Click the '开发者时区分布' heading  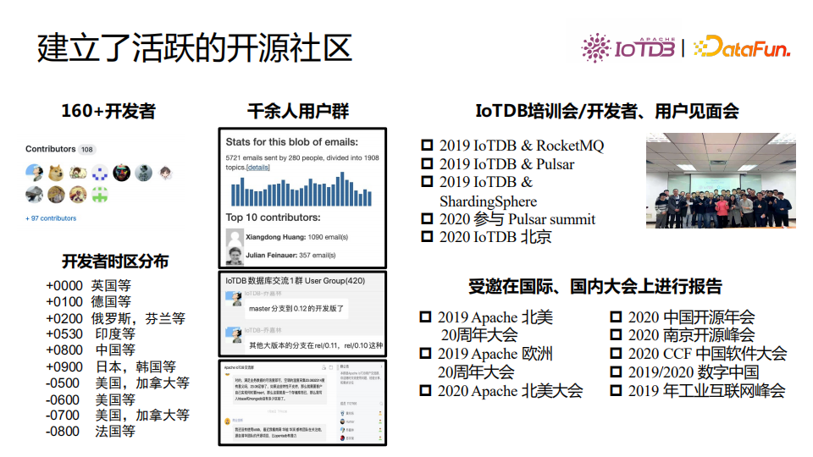[x=115, y=262]
